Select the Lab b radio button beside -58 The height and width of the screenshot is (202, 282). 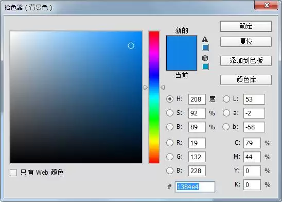[226, 127]
